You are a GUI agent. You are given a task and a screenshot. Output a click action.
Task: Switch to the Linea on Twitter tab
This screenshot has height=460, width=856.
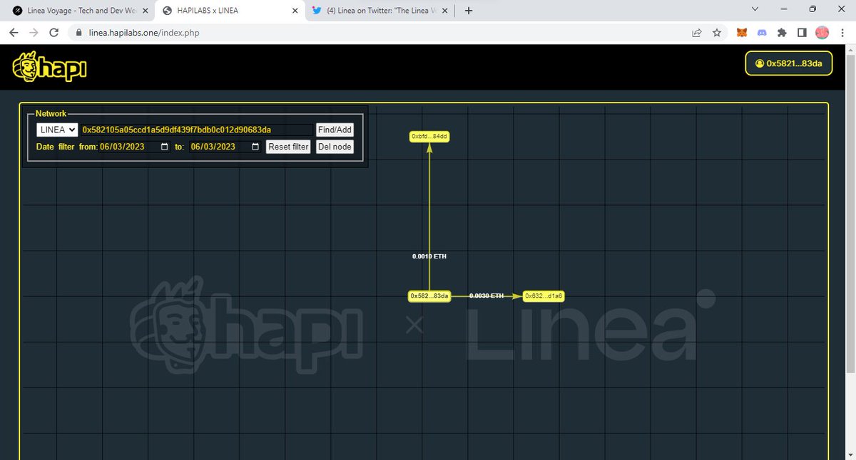pyautogui.click(x=378, y=11)
